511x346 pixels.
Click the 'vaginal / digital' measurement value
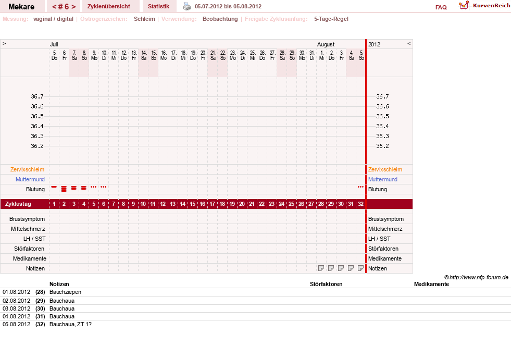(x=53, y=19)
